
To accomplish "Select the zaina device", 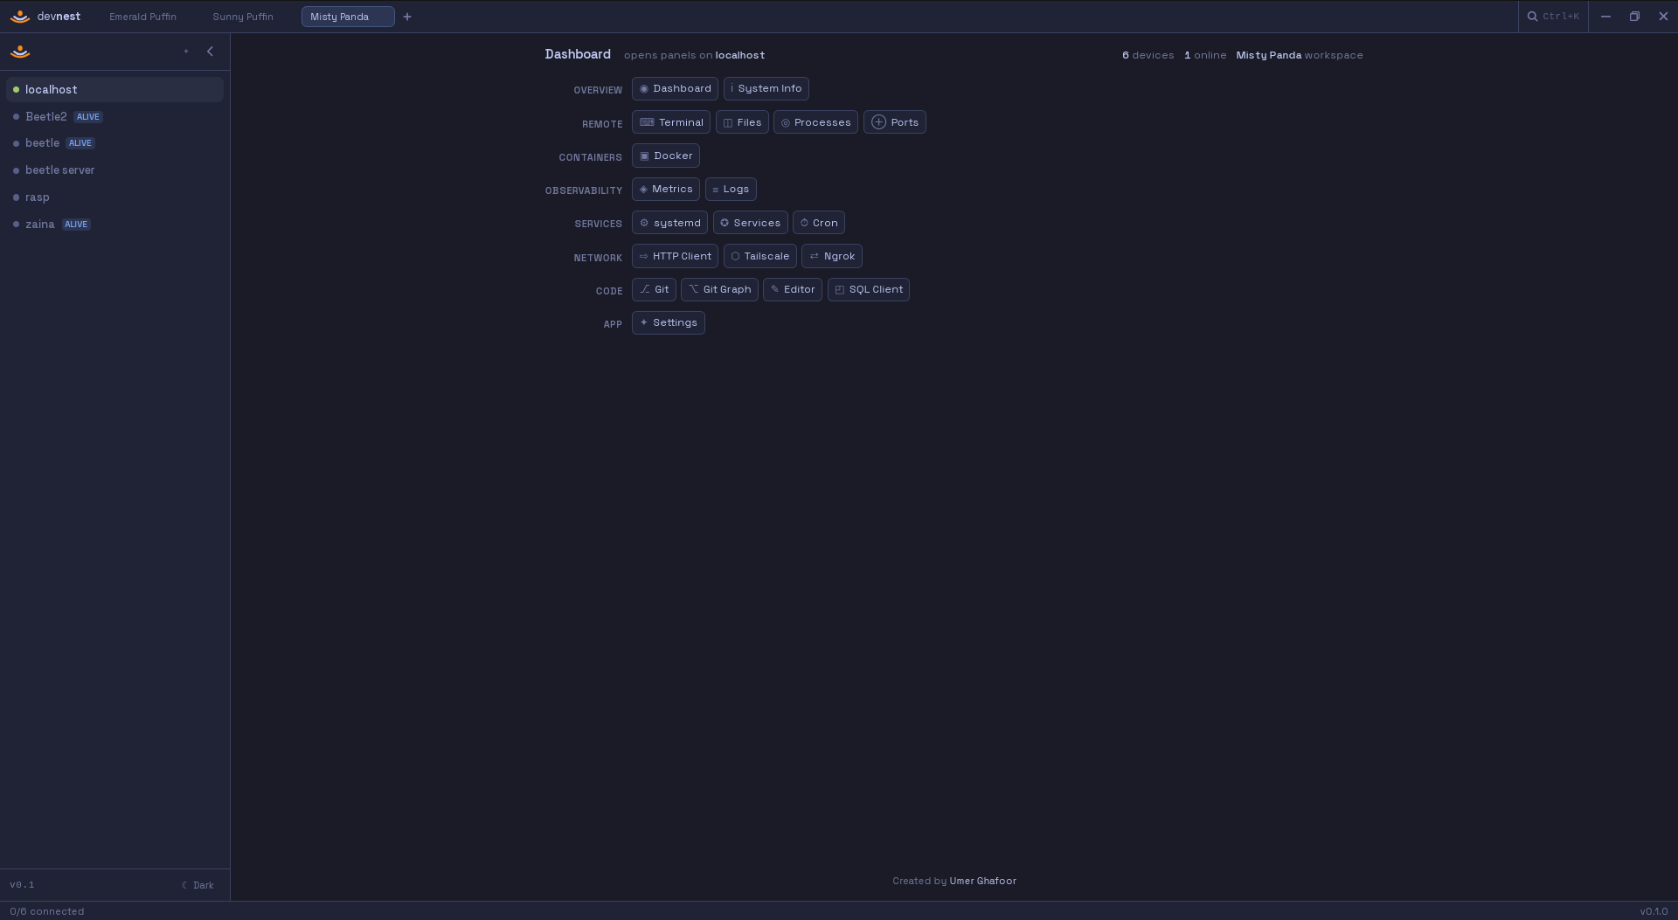I will [114, 225].
